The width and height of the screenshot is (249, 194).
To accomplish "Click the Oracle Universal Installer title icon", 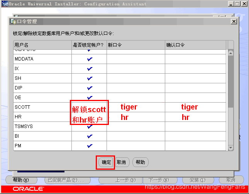I will pos(5,4).
